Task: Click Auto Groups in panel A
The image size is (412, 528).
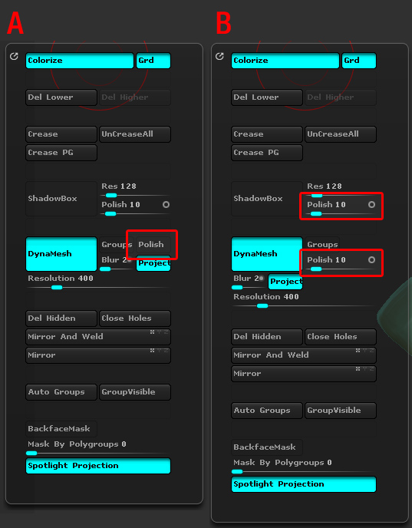Action: [61, 392]
